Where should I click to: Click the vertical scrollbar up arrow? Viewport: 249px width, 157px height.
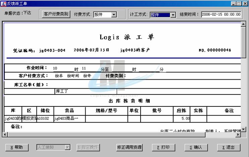coord(243,24)
